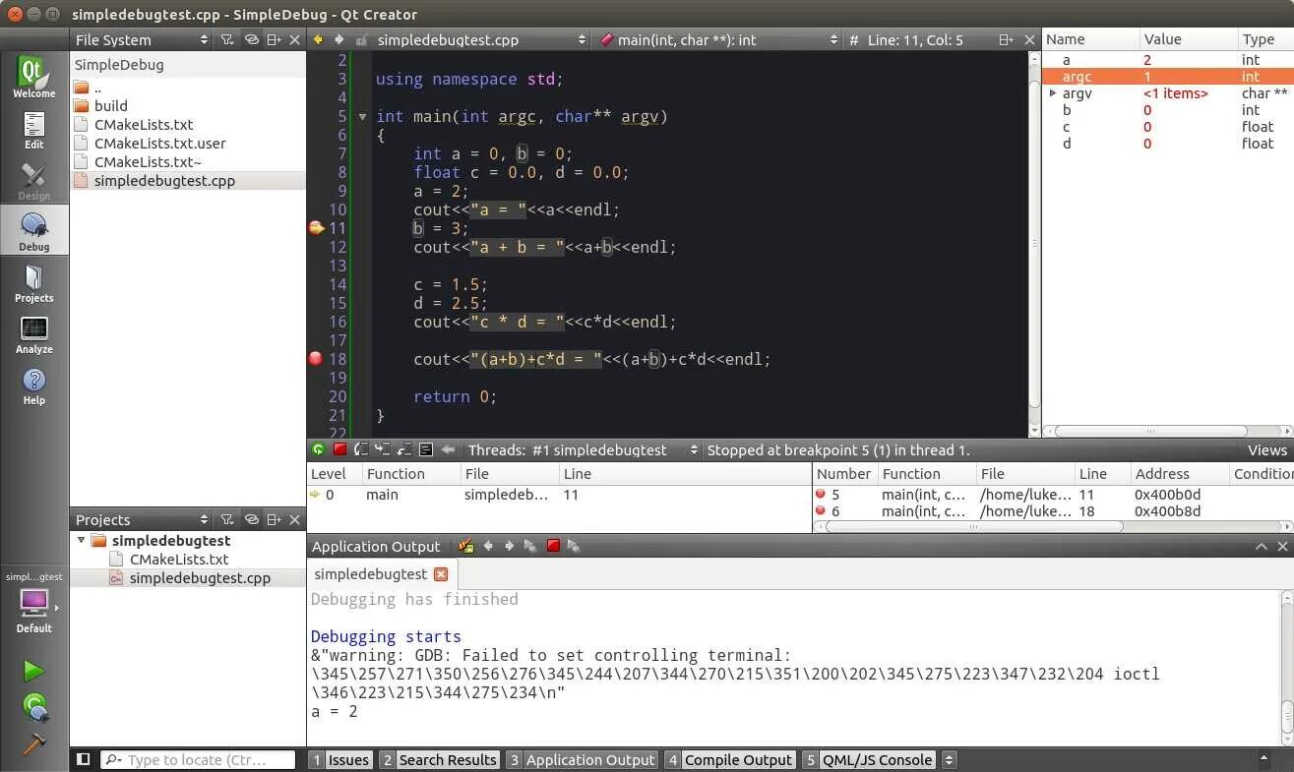Close the simpledebugtest output tab
The width and height of the screenshot is (1294, 772).
(x=441, y=573)
